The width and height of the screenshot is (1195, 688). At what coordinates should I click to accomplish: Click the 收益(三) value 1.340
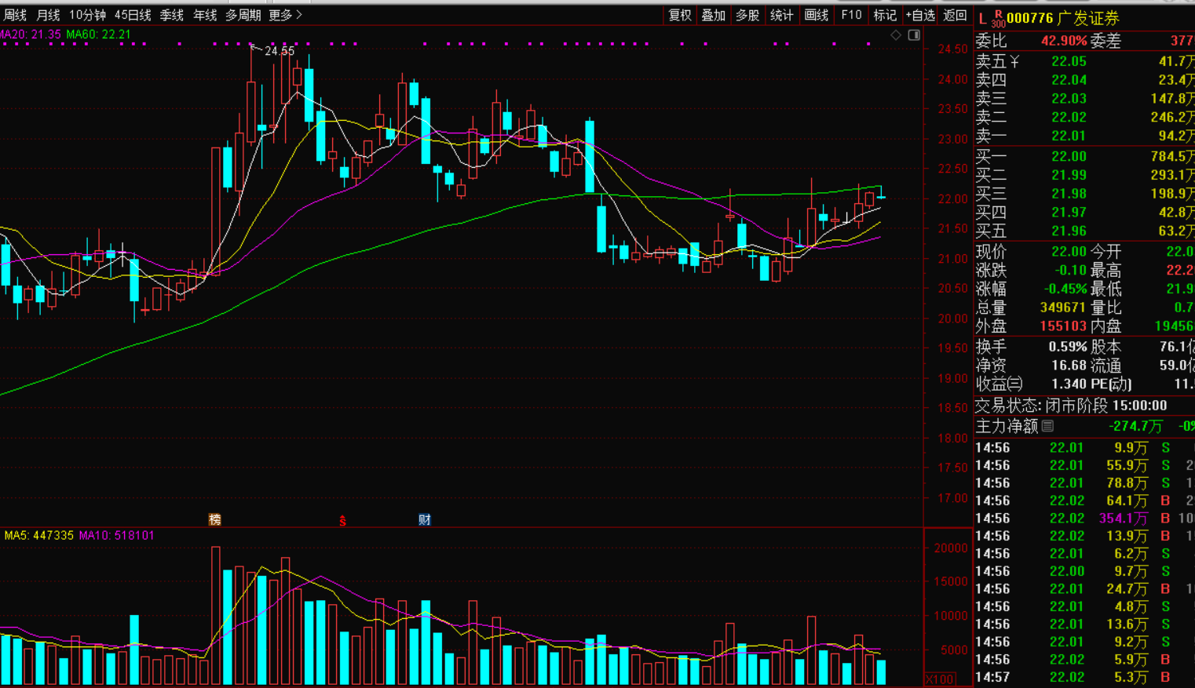(1069, 384)
